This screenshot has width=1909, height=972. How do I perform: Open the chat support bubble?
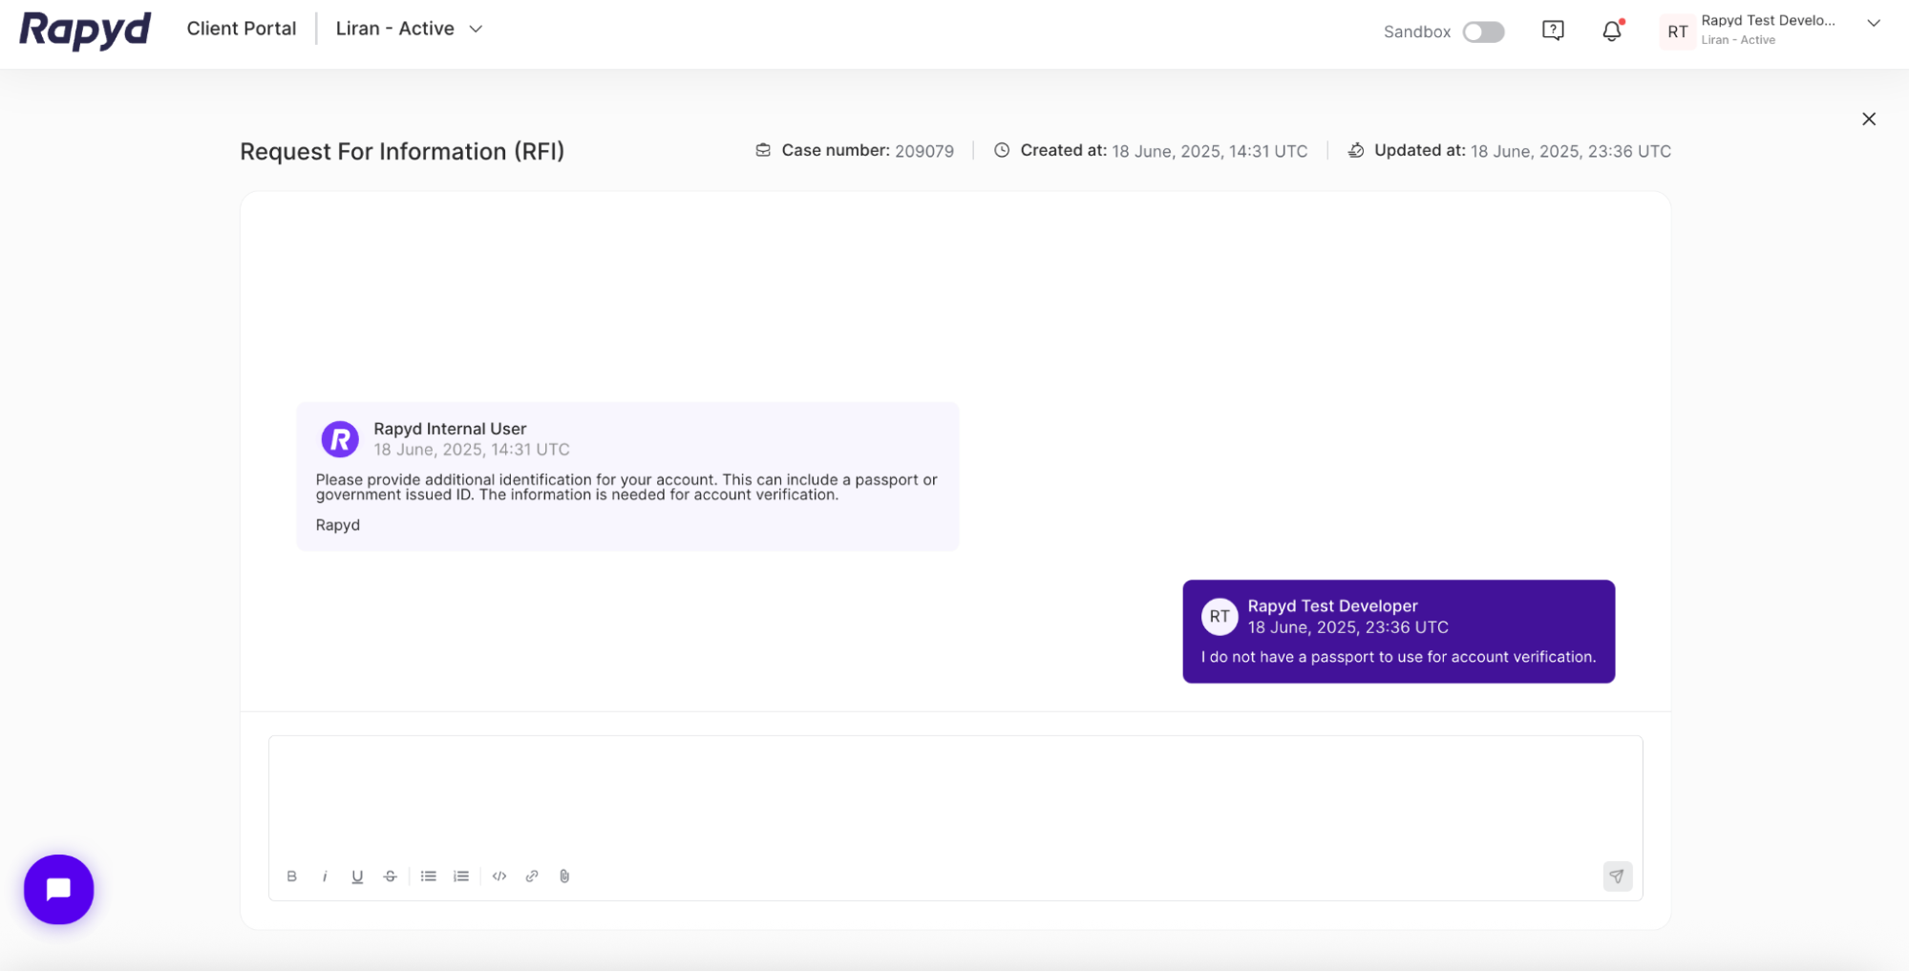(x=58, y=889)
